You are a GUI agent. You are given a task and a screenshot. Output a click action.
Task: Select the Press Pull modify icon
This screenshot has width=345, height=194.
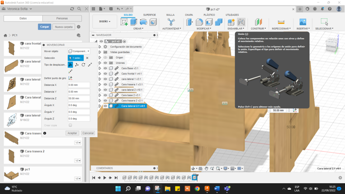pos(190,22)
